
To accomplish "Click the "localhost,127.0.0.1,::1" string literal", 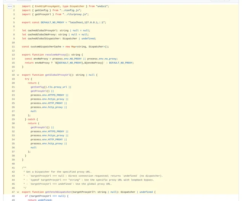I will point(87,22).
